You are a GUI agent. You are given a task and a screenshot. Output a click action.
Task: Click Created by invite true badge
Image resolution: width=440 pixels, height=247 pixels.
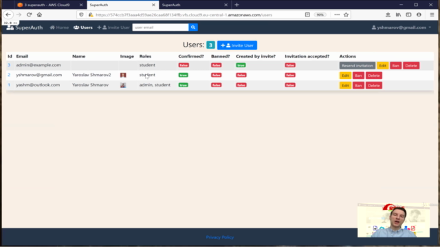pos(241,65)
